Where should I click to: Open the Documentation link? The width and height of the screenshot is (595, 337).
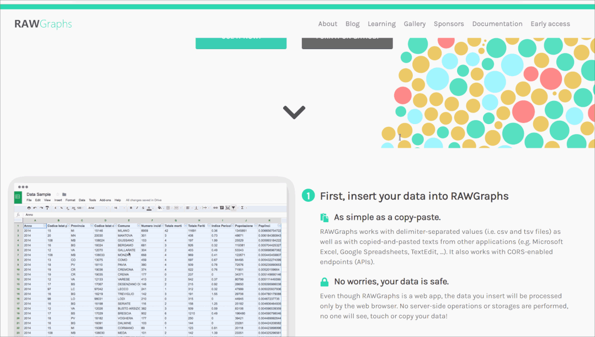tap(497, 24)
